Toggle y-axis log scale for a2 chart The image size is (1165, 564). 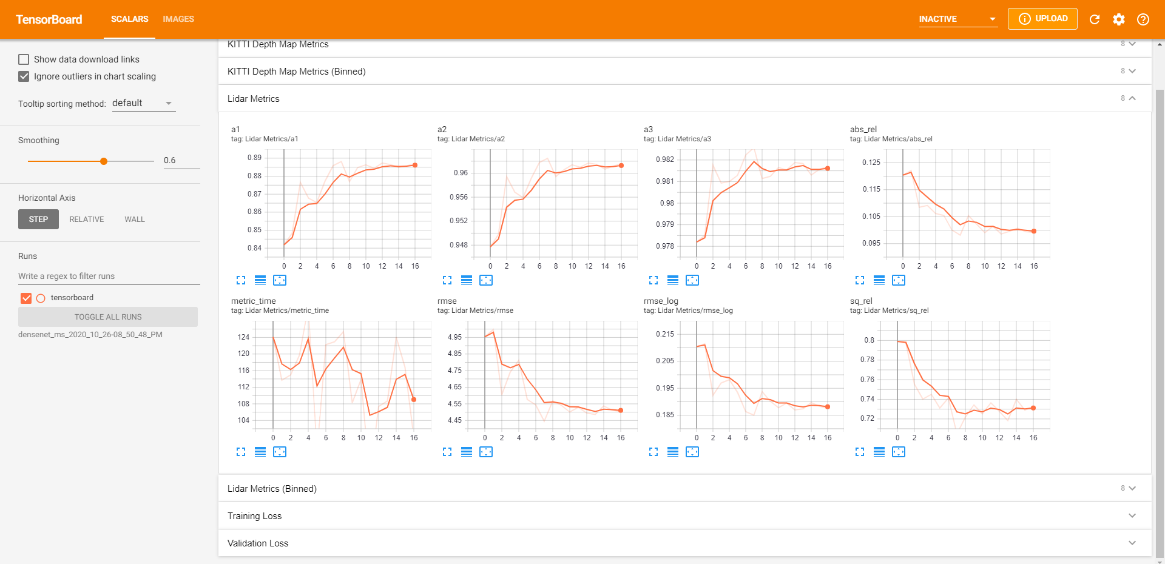[467, 280]
